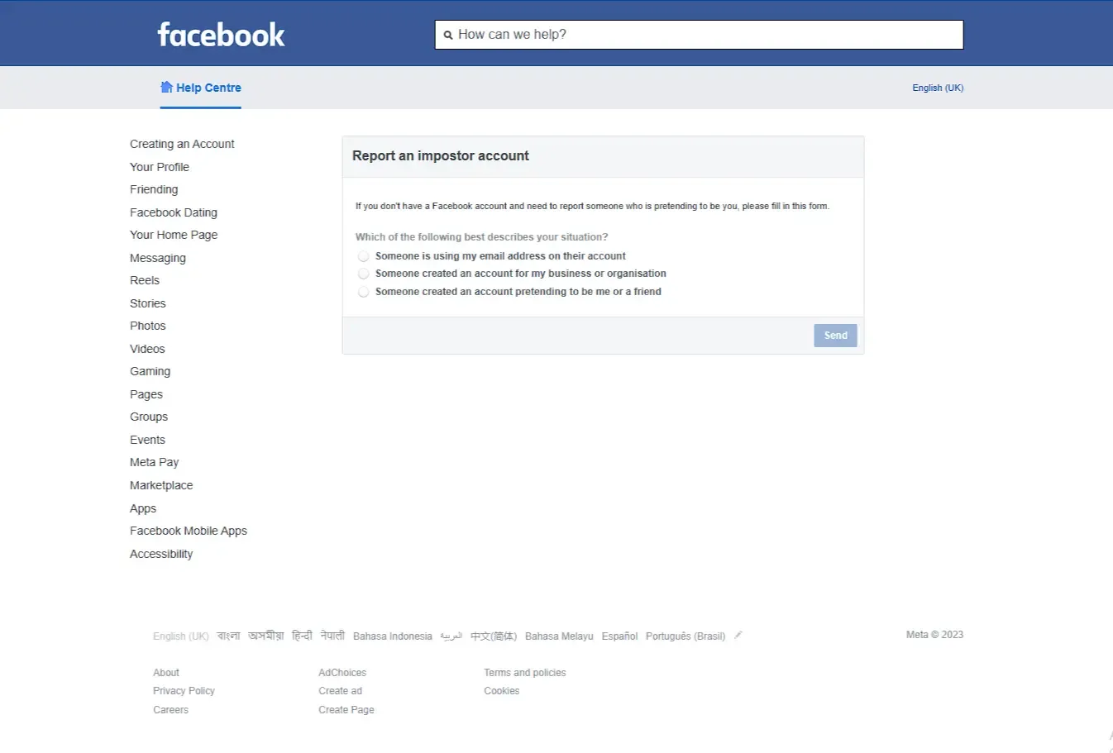This screenshot has width=1113, height=753.
Task: Switch language to Português (Brasil)
Action: tap(685, 636)
